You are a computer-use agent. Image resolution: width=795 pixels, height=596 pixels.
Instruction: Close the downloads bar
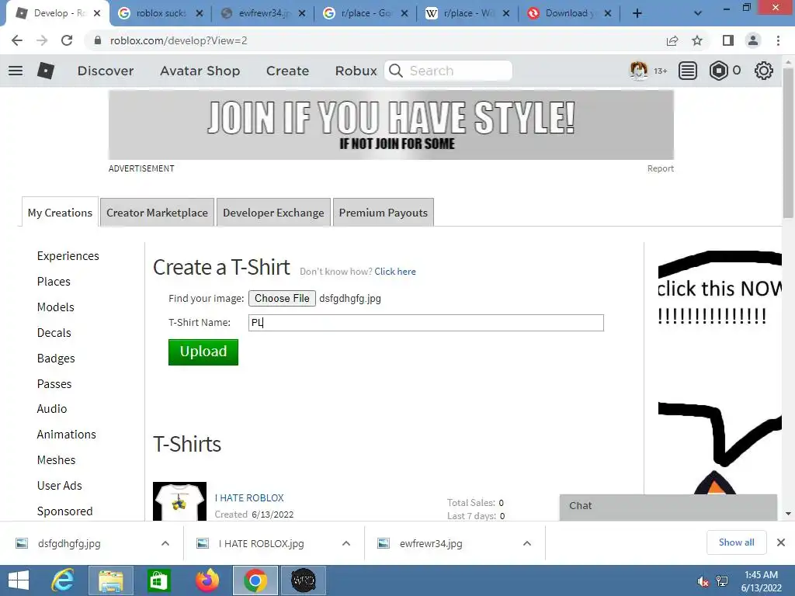pos(781,542)
